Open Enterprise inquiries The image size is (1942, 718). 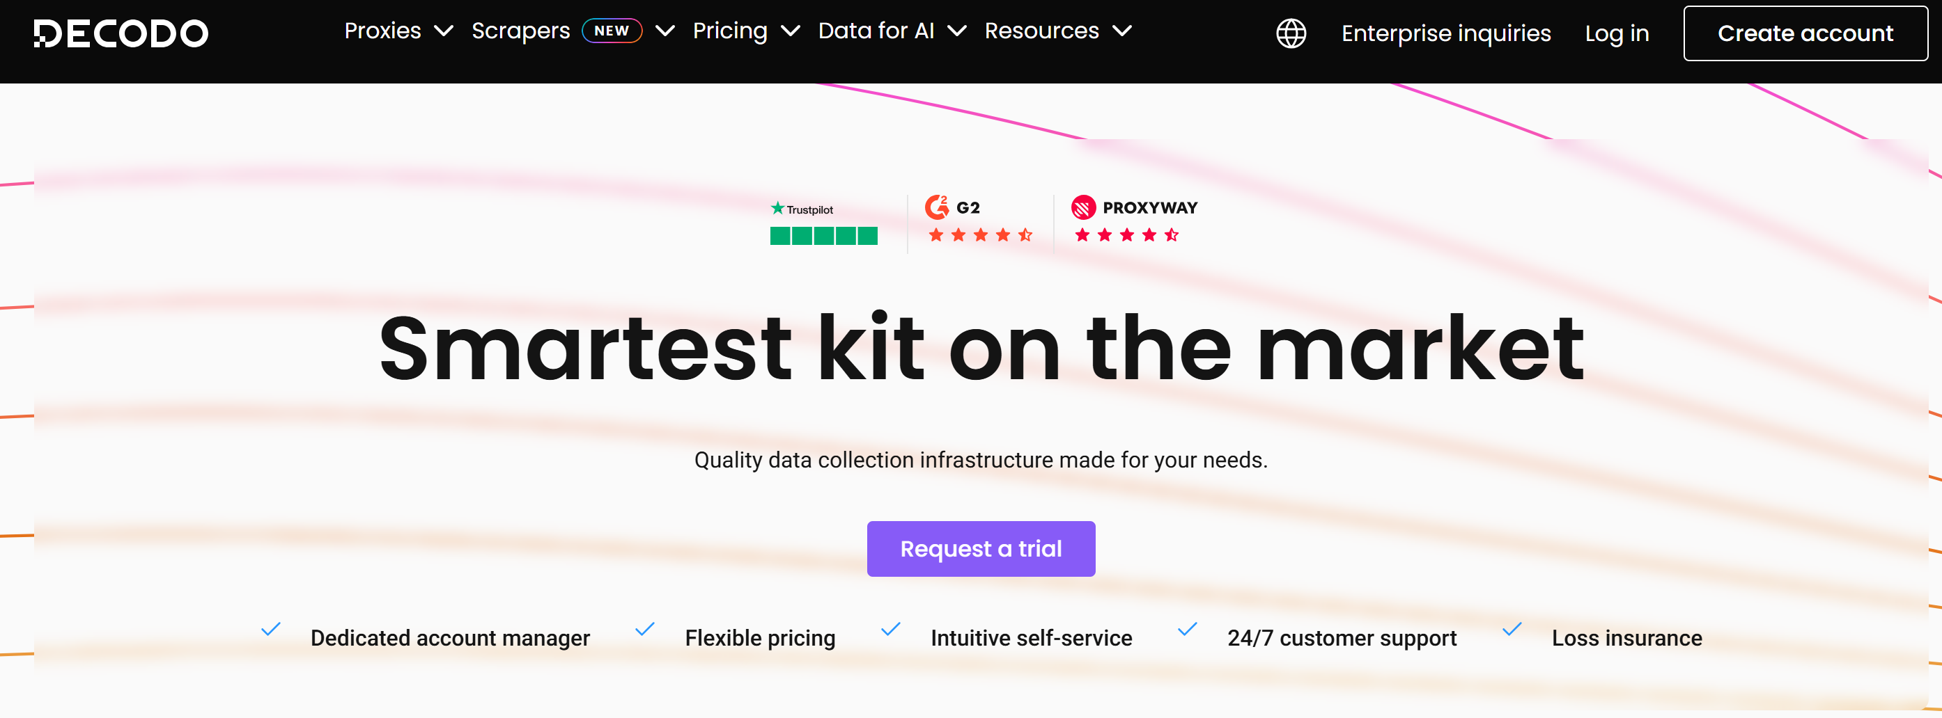point(1445,33)
